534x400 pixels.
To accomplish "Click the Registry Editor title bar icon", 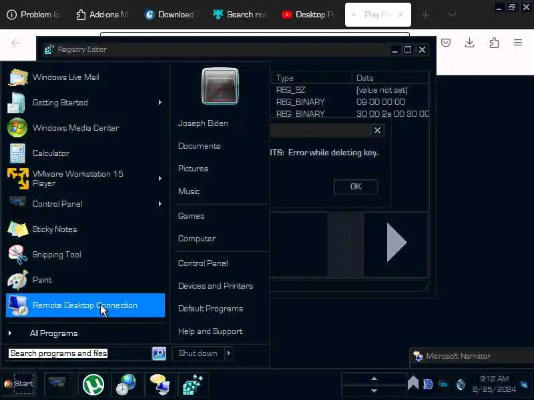I will (x=49, y=49).
